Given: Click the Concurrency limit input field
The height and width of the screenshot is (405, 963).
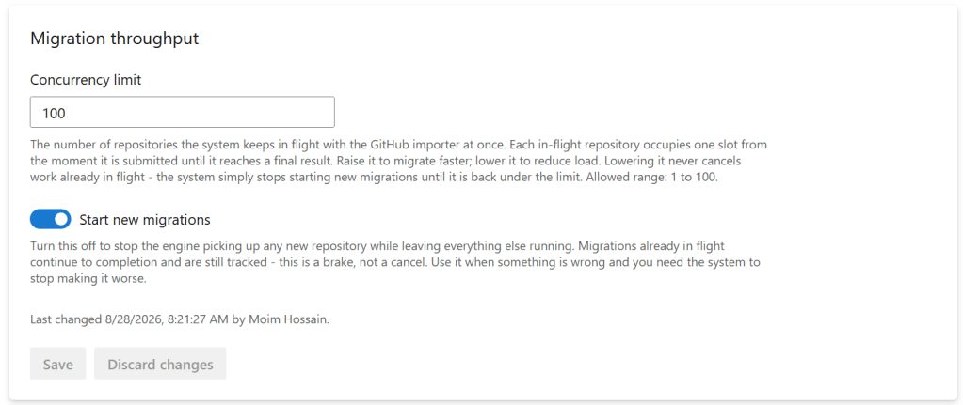Looking at the screenshot, I should 183,112.
